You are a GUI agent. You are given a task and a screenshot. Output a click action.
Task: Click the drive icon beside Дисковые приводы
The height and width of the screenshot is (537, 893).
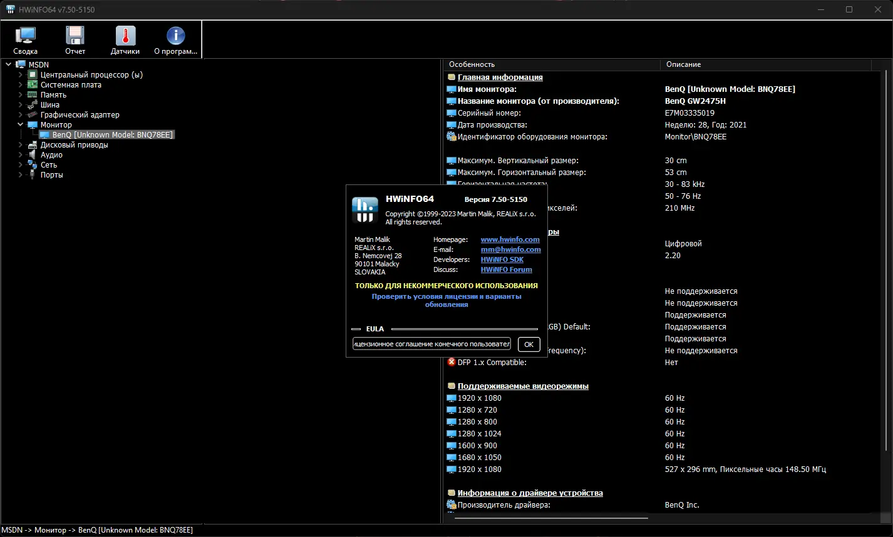(33, 144)
